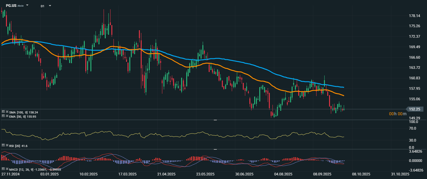Open SMA indicator settings icon
This screenshot has width=427, height=179.
pos(3,112)
